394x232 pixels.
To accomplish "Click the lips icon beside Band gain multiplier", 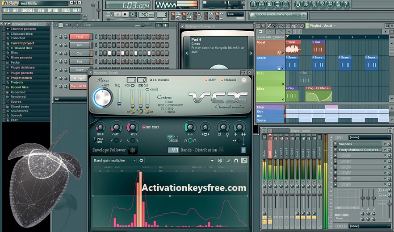I will [x=142, y=161].
